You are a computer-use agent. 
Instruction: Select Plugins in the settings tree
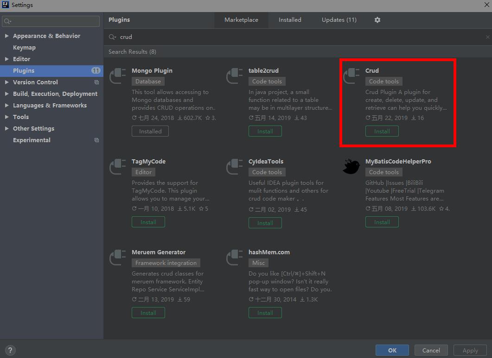(52, 70)
